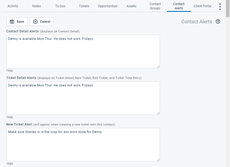The height and width of the screenshot is (167, 230).
Task: Open the Contact Groups tab
Action: tap(155, 6)
